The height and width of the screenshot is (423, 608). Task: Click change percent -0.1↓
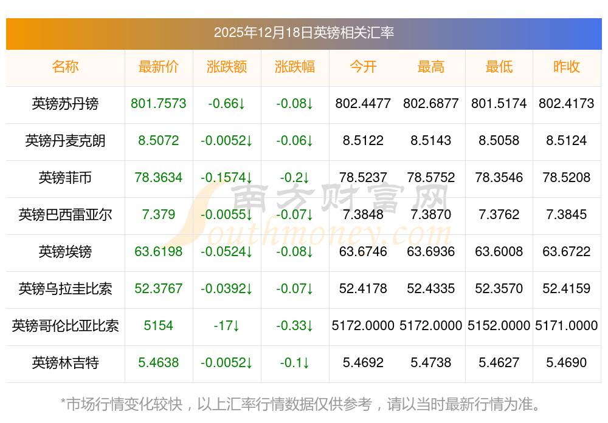[x=295, y=363]
